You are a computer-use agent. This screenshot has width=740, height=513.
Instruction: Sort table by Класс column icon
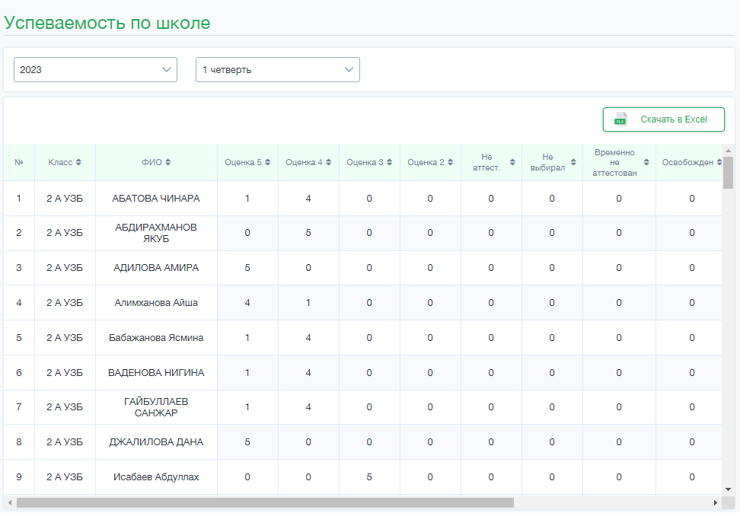click(78, 162)
